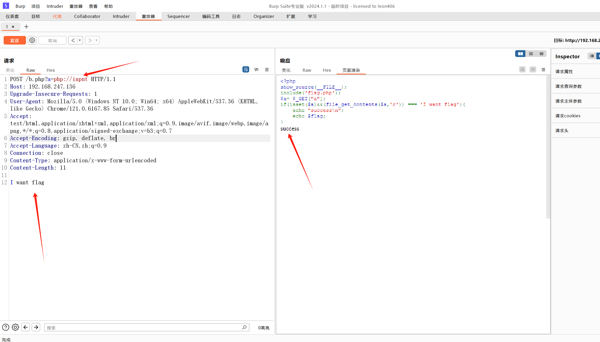
Task: Open response panel hamburger menu
Action: pyautogui.click(x=543, y=69)
